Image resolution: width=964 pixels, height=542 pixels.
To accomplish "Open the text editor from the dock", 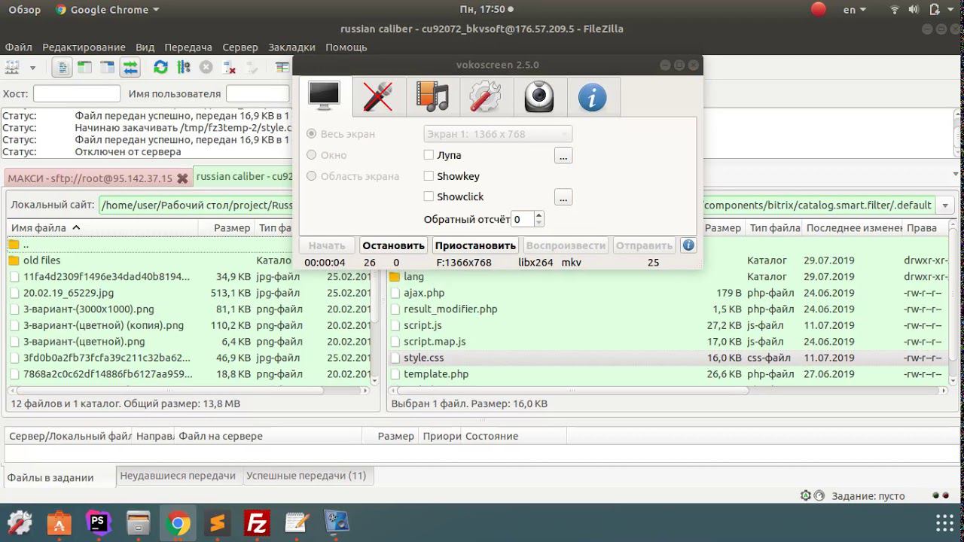I will tap(297, 522).
